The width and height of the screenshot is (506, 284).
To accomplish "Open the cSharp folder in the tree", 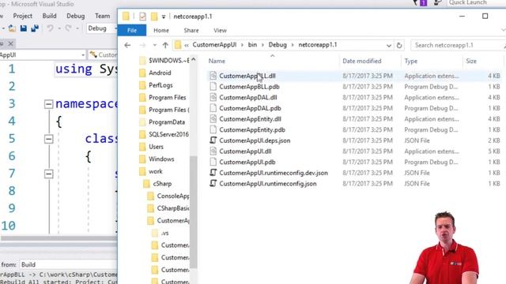I will pyautogui.click(x=162, y=184).
